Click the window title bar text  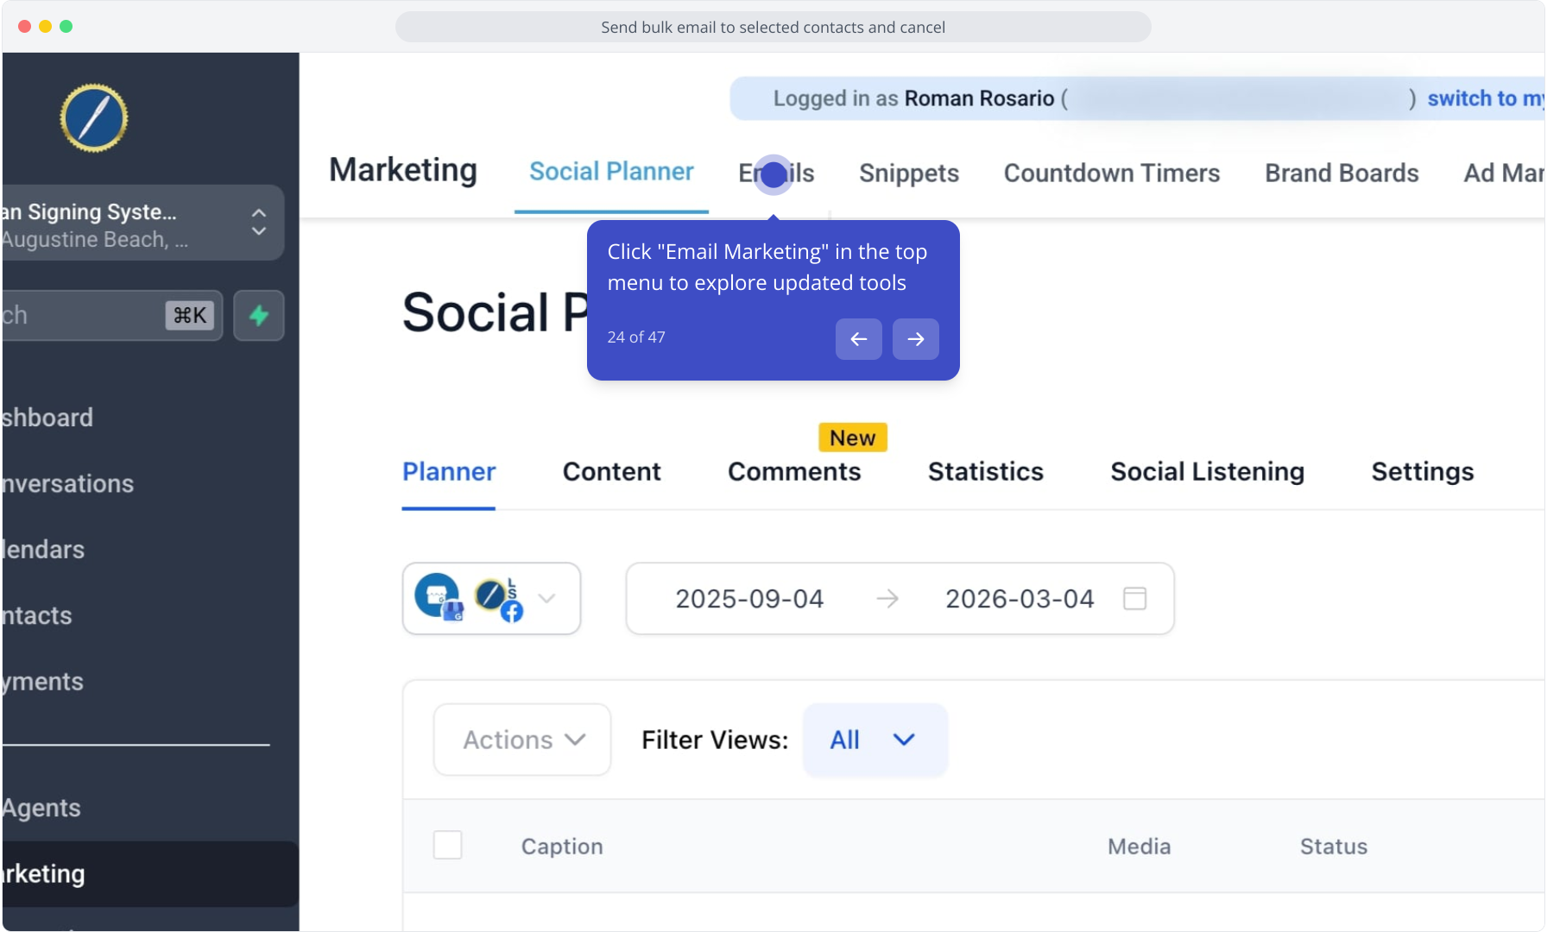[x=773, y=27]
